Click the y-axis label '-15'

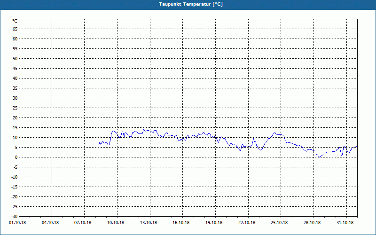(x=15, y=187)
